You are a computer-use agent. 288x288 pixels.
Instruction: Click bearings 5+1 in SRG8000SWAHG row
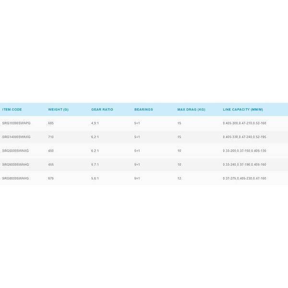pyautogui.click(x=137, y=178)
